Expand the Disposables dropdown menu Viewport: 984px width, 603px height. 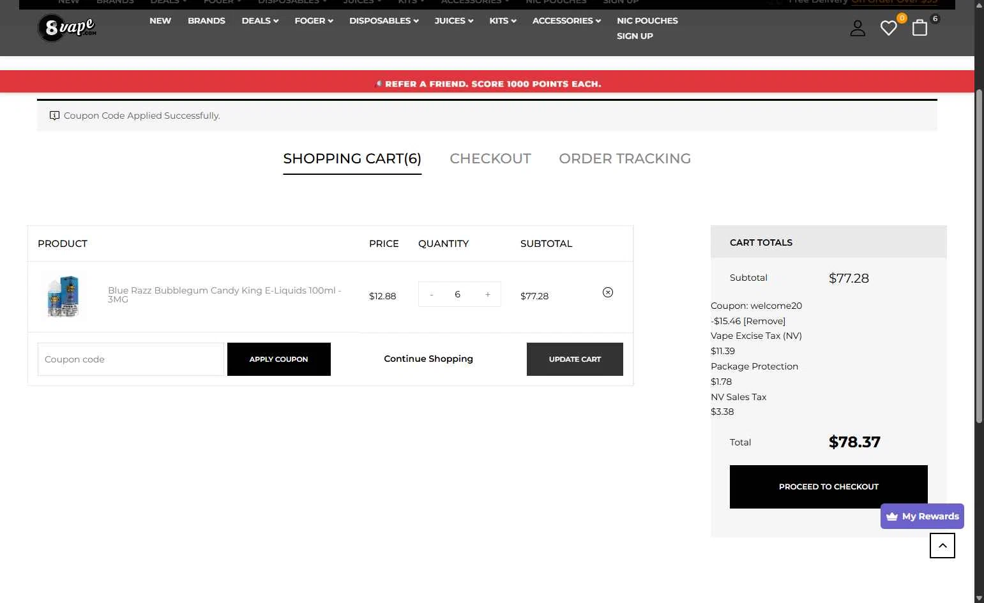point(384,20)
